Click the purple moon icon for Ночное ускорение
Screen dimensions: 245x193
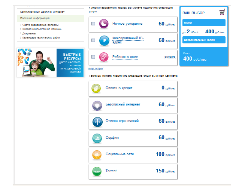click(x=104, y=24)
